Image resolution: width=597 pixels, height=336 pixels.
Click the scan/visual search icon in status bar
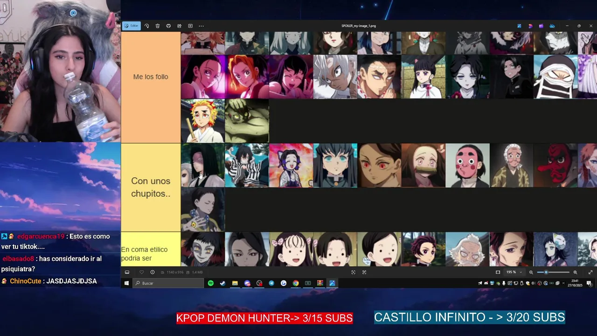(x=353, y=272)
